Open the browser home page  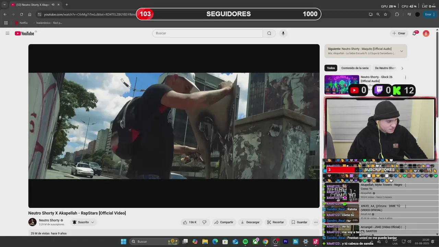pyautogui.click(x=29, y=14)
